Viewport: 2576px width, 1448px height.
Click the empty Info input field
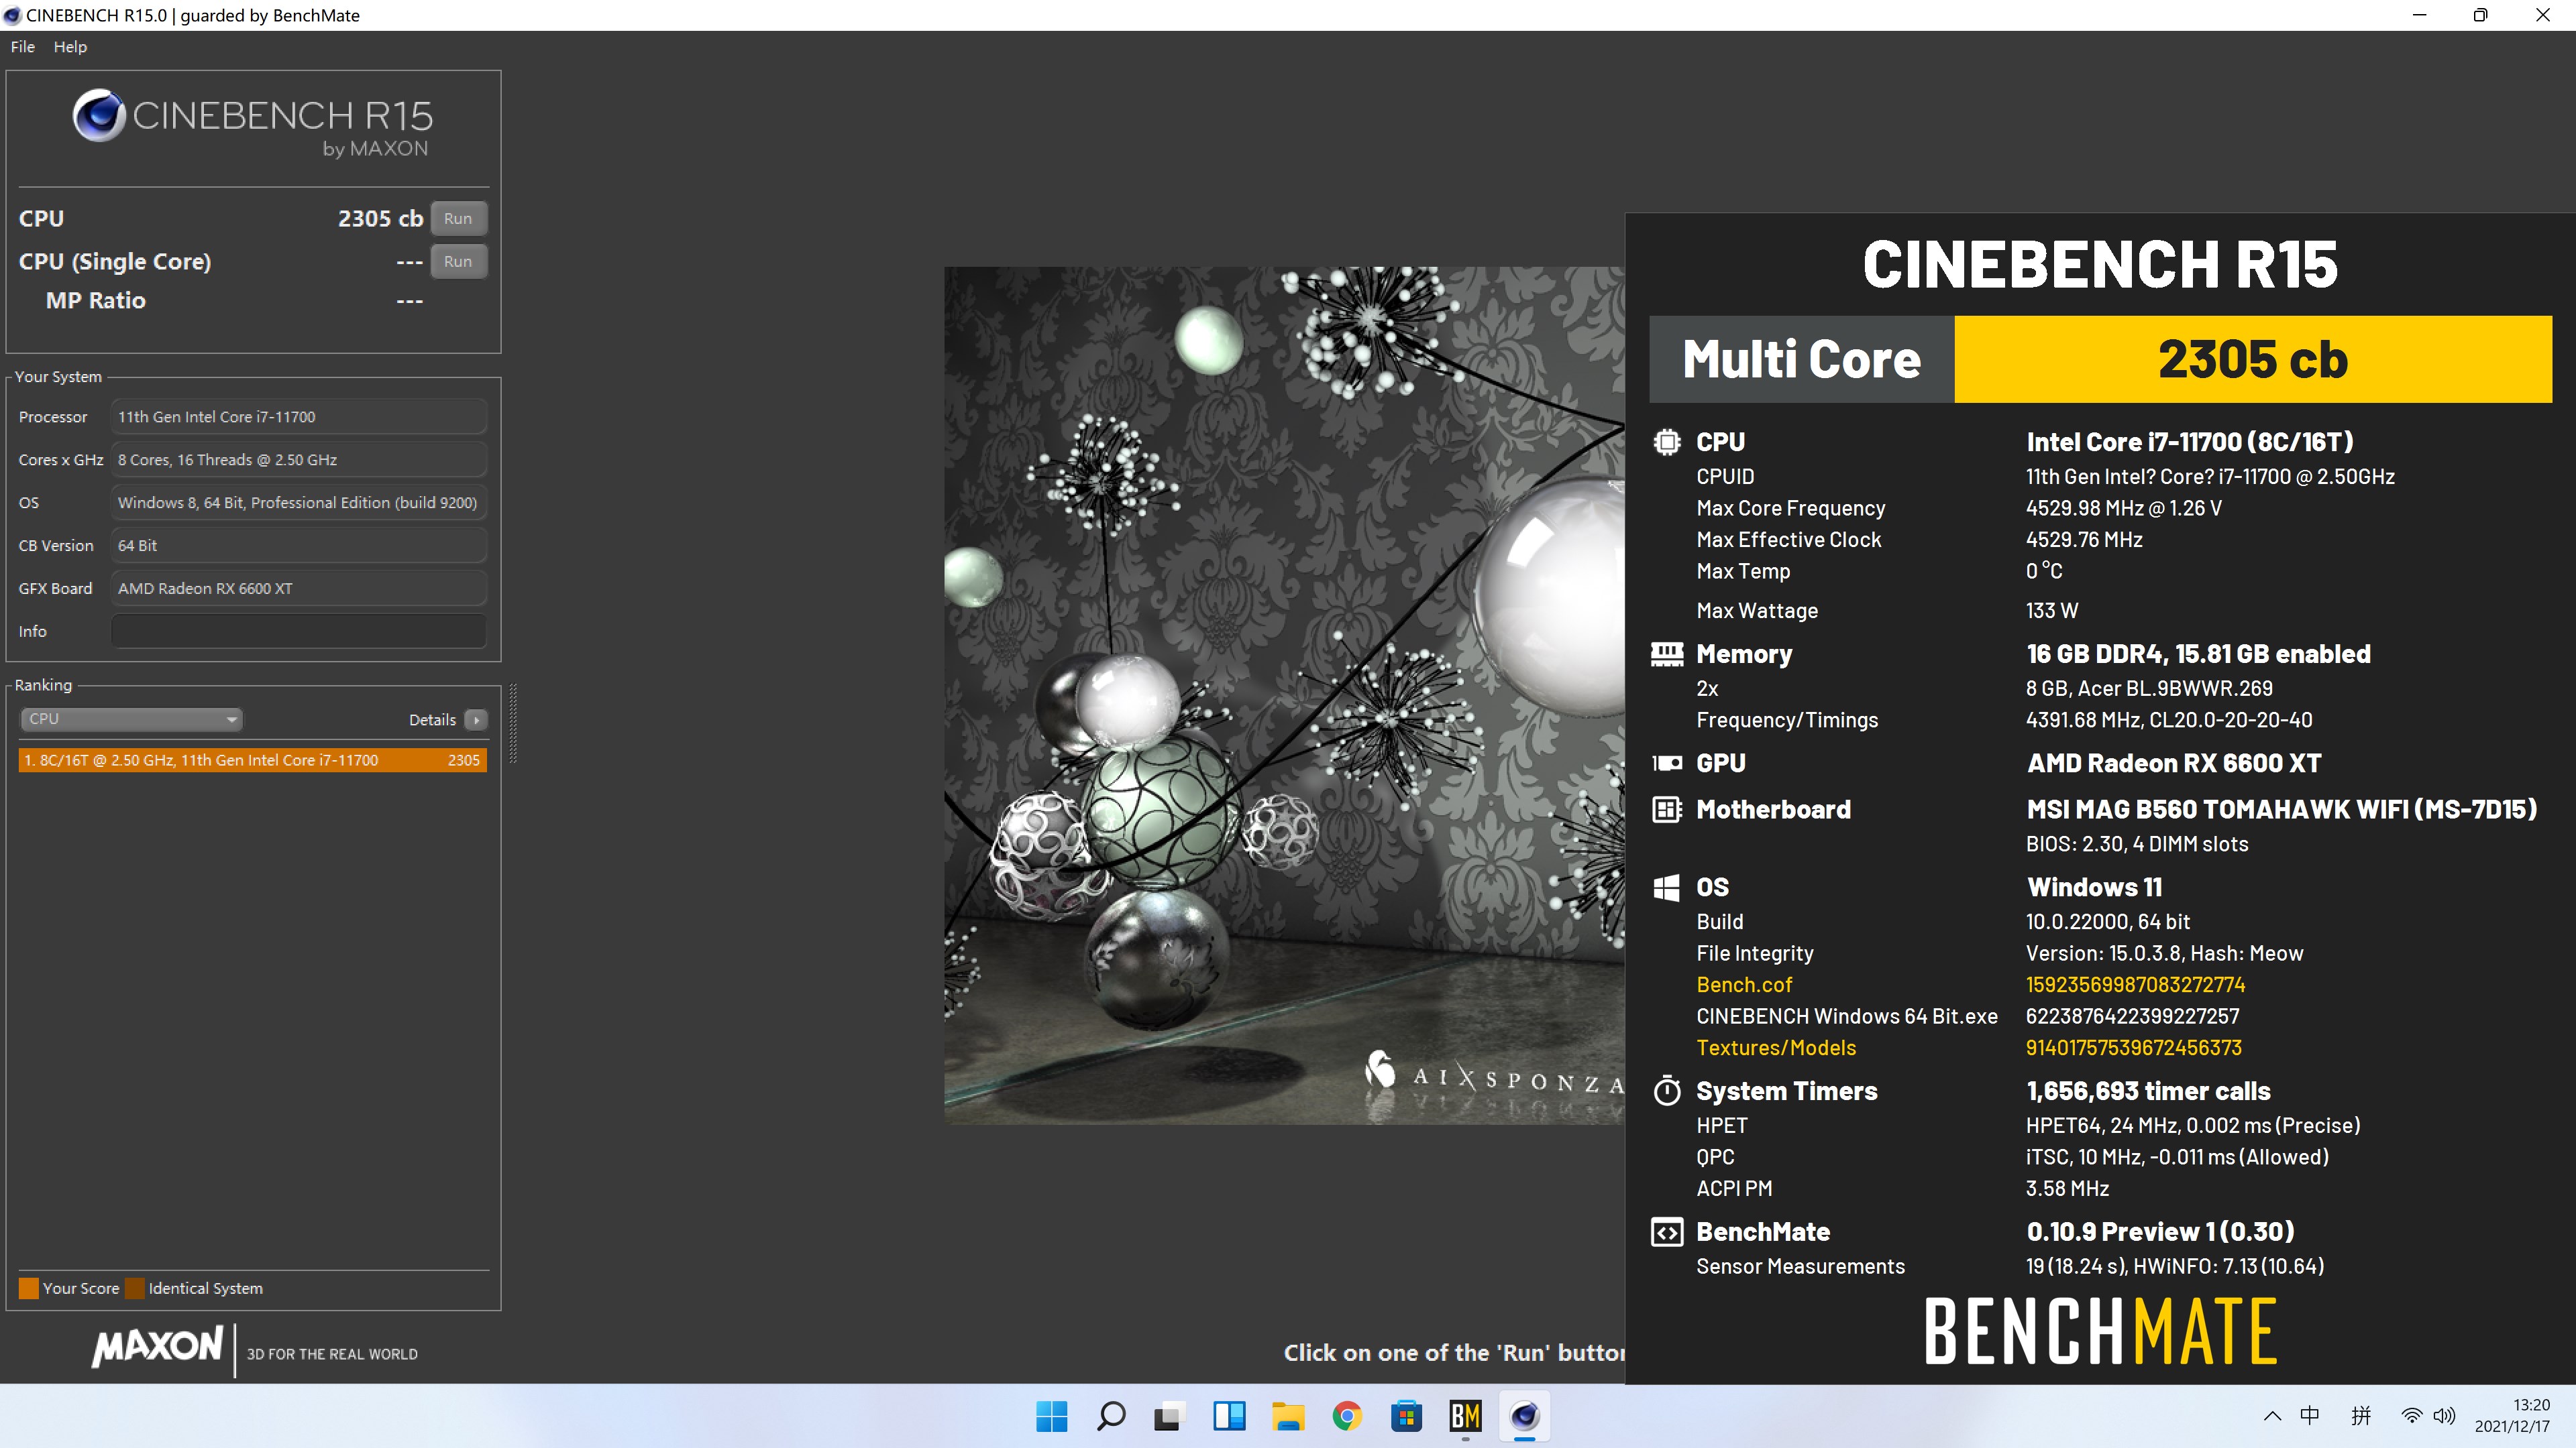[299, 631]
